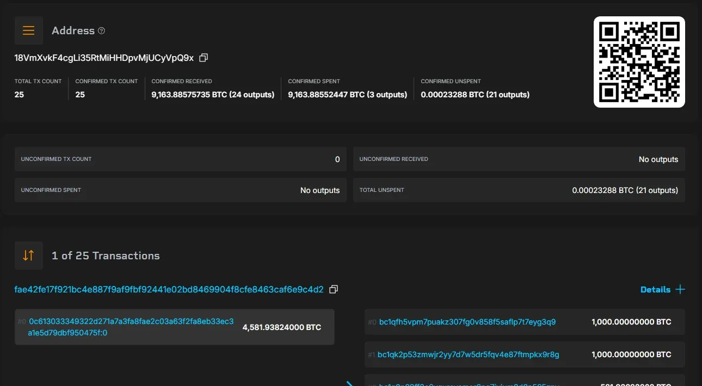Click the 1,000 BTC amount of output #1

click(631, 354)
